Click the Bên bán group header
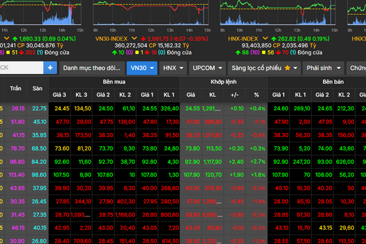366x244 pixels. click(x=333, y=82)
